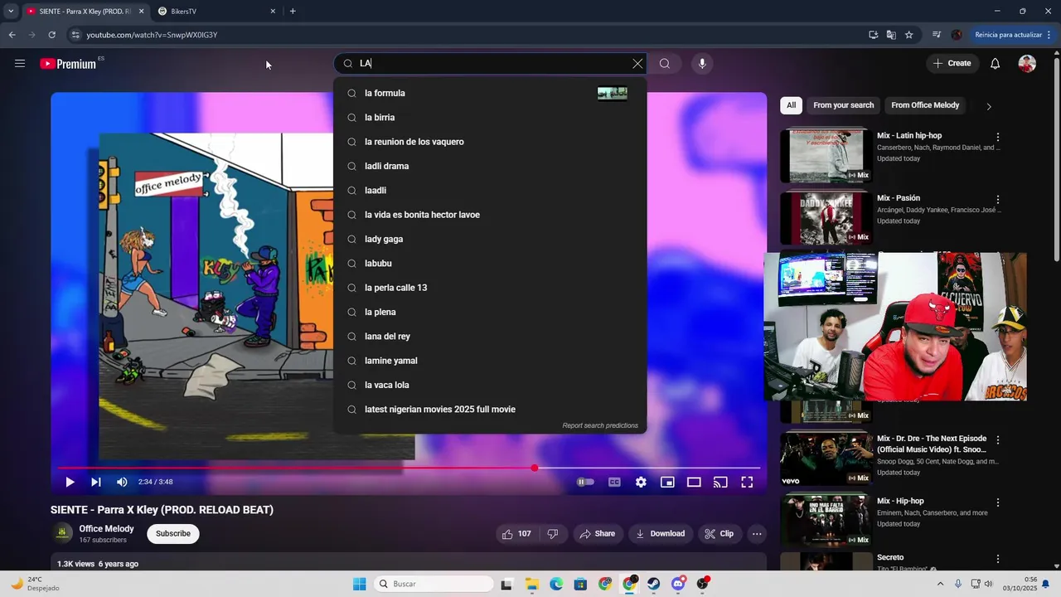Choose suggestion "la birria"
The height and width of the screenshot is (597, 1061).
coord(490,118)
